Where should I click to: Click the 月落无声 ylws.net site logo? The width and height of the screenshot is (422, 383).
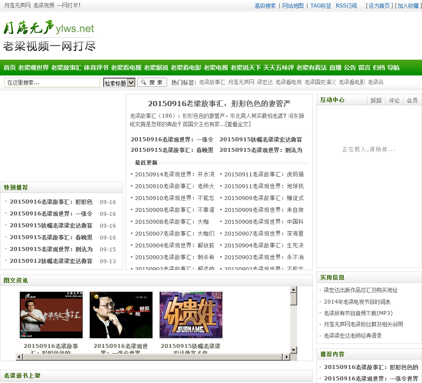coord(49,35)
